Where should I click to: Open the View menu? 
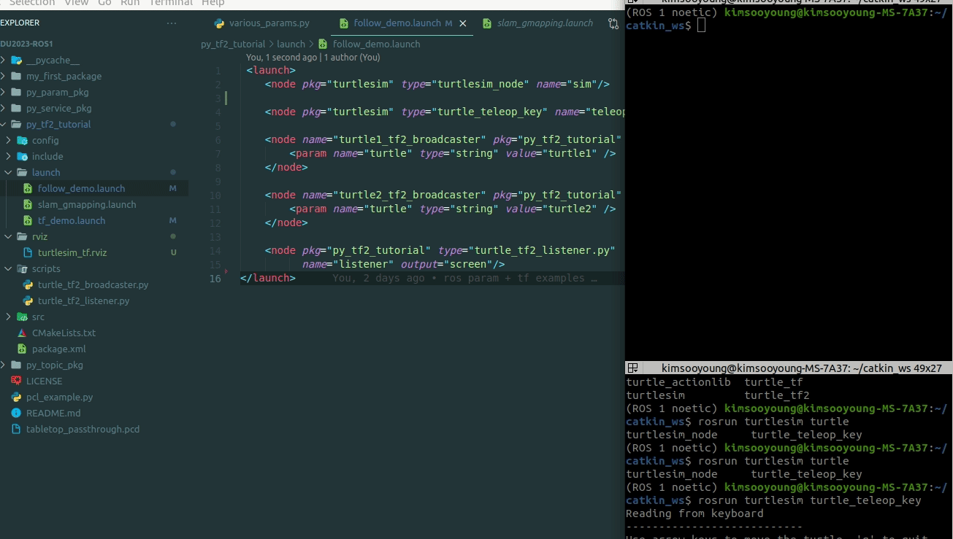(x=77, y=3)
